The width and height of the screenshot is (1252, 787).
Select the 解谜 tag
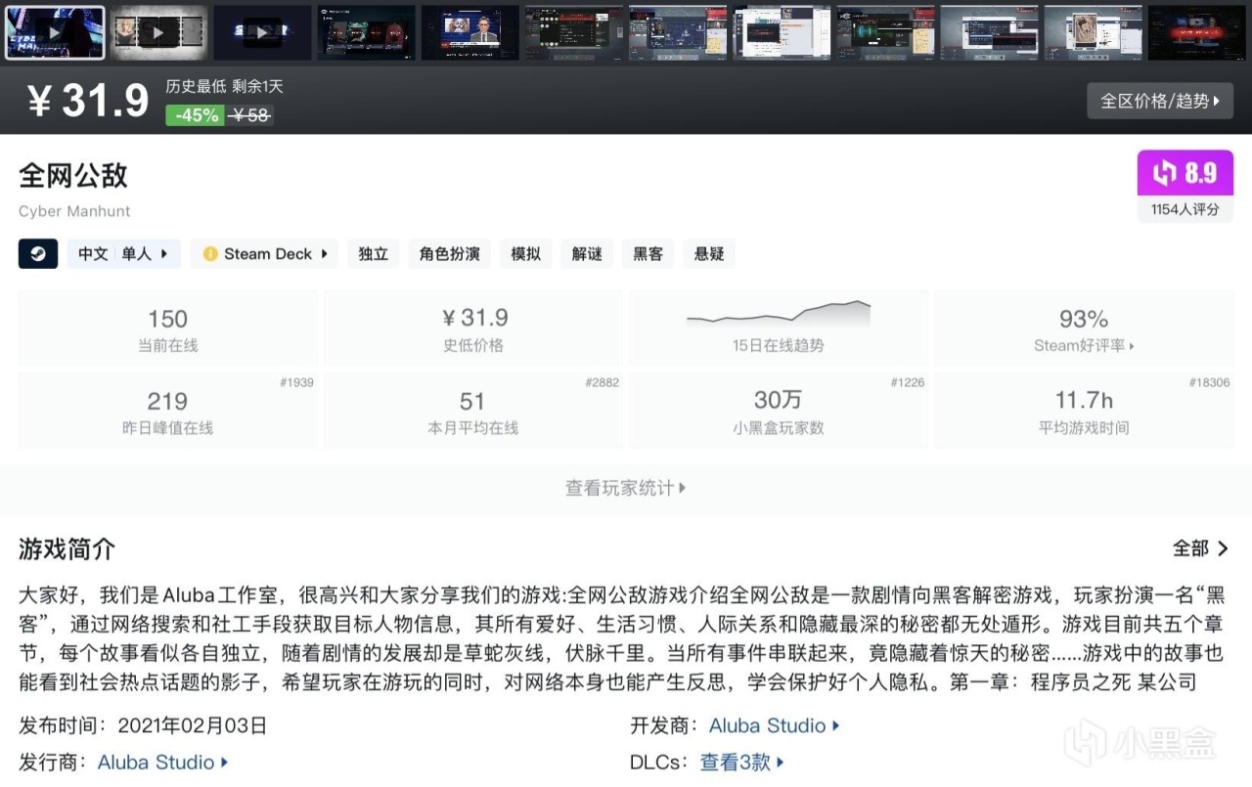tap(587, 254)
